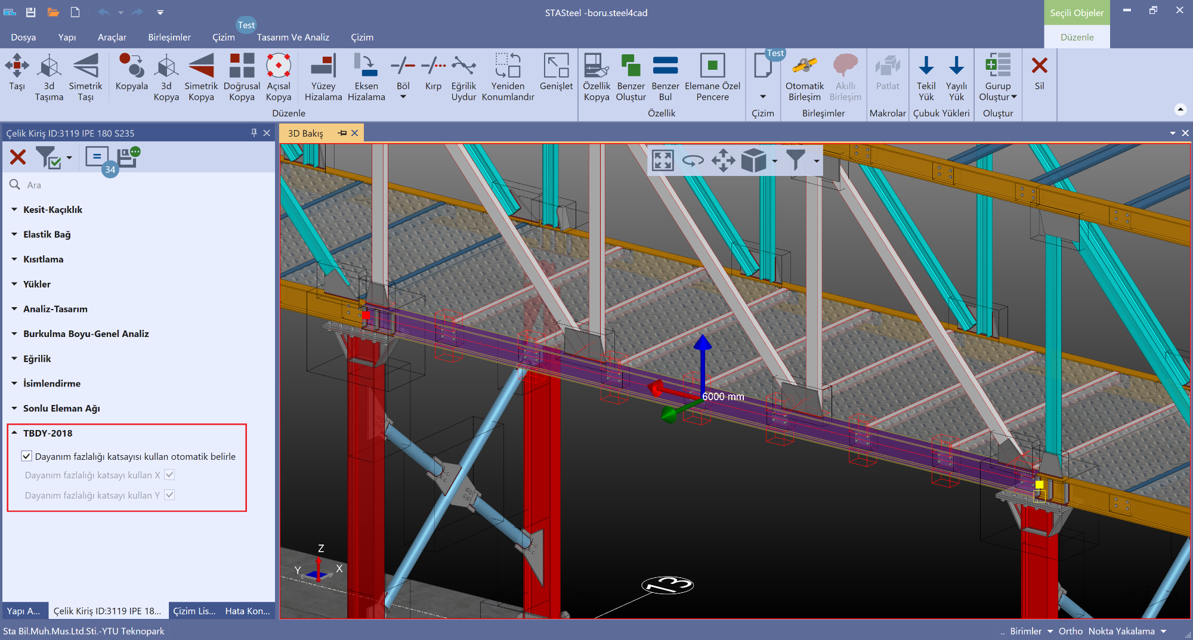Click the Sil delete icon in ribbon
This screenshot has height=640, width=1193.
tap(1039, 66)
